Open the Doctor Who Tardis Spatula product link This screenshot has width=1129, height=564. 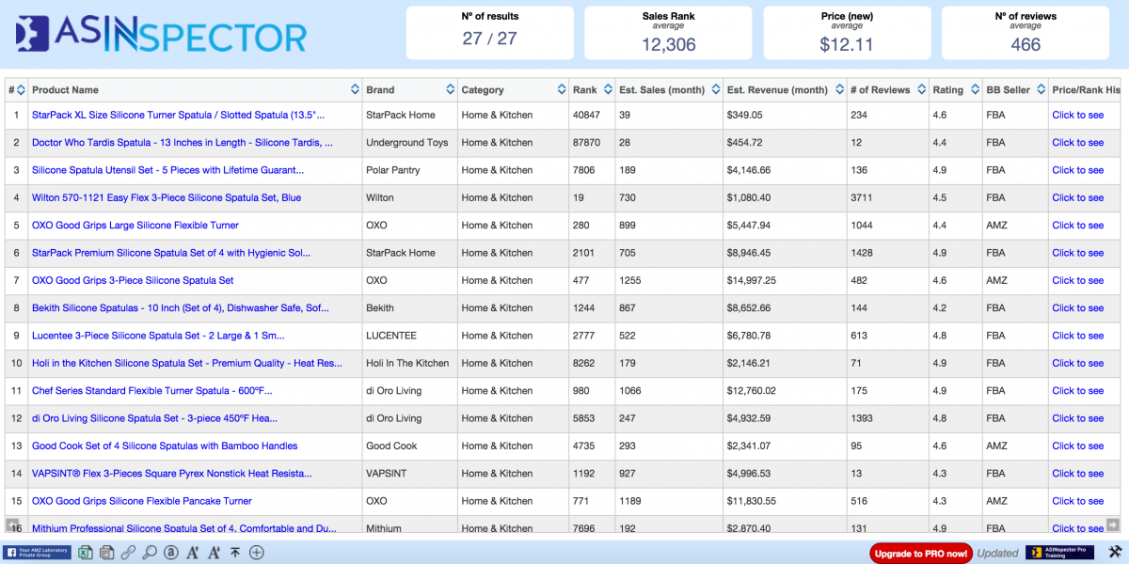pos(182,143)
